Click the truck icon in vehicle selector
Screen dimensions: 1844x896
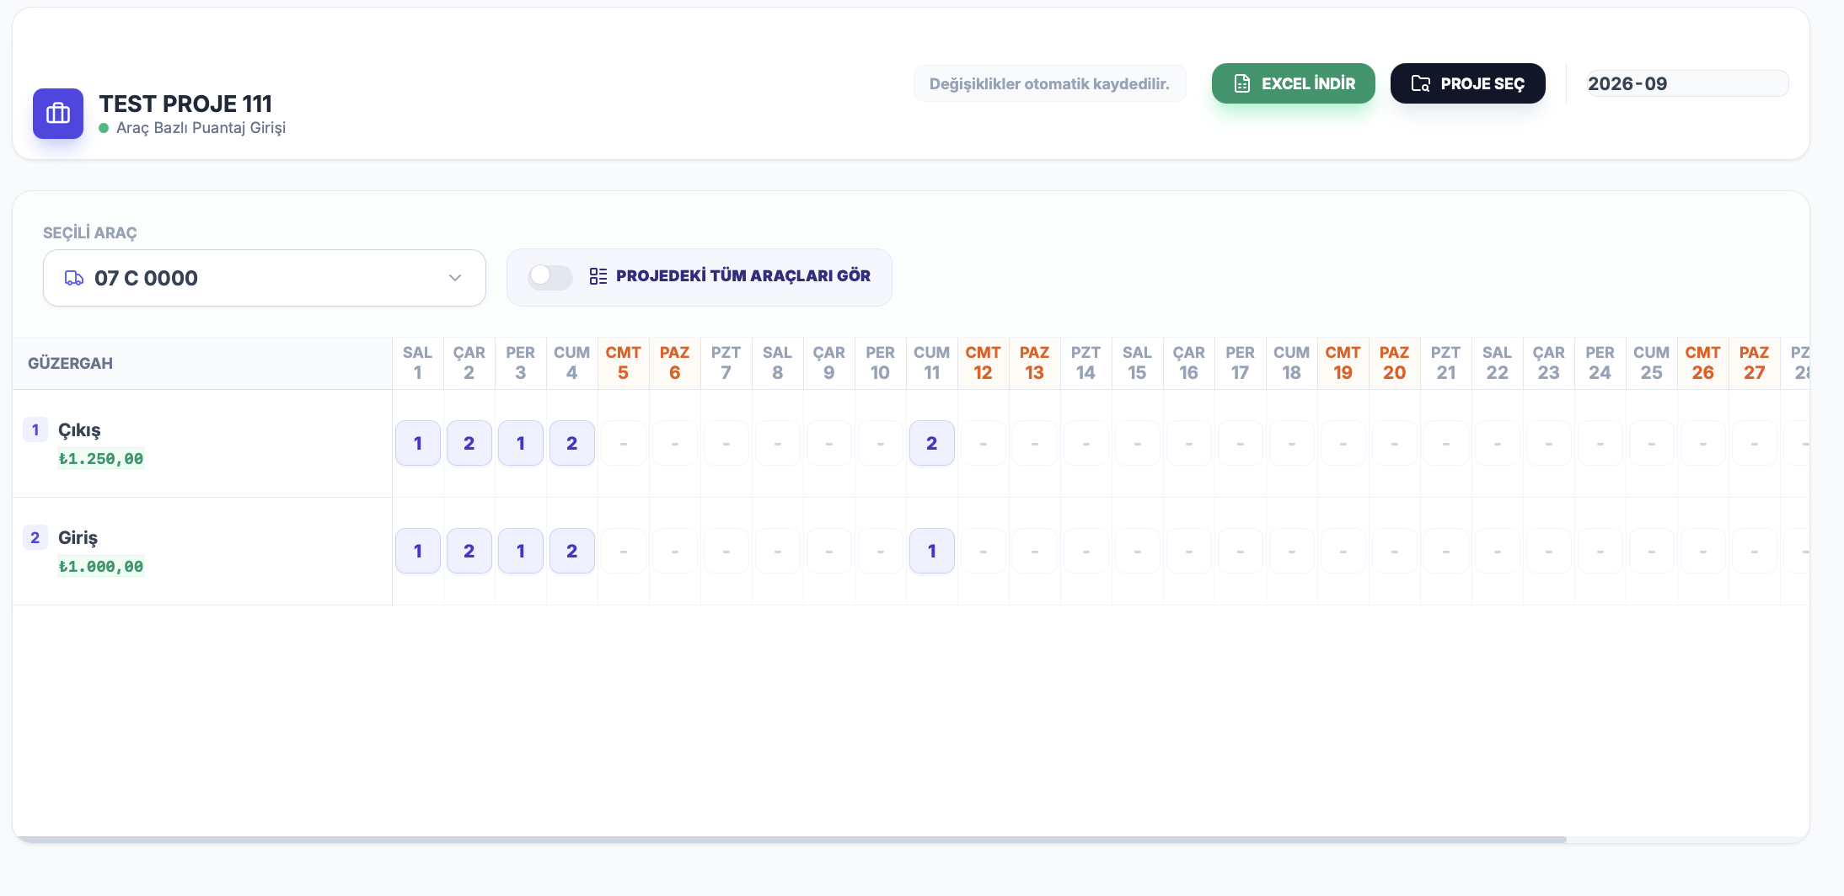(74, 278)
